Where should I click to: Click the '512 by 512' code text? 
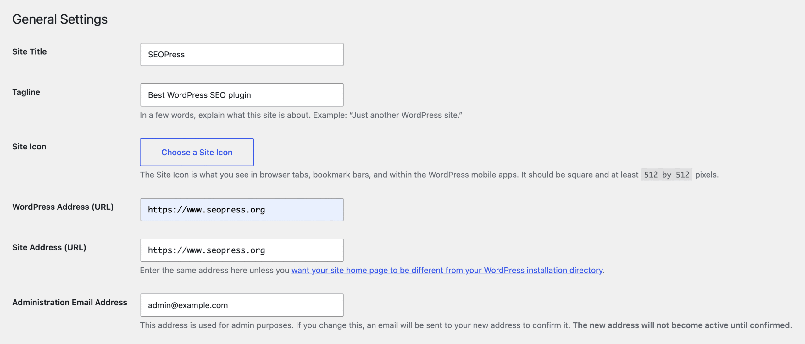pos(667,175)
